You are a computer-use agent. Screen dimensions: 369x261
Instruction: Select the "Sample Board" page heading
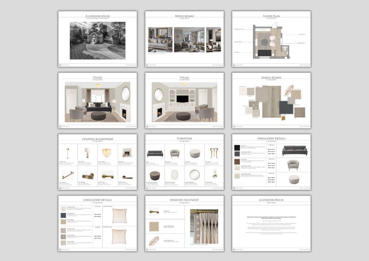click(x=271, y=77)
